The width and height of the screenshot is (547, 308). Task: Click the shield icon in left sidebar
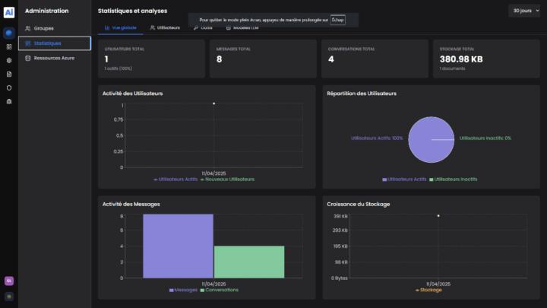pos(9,87)
